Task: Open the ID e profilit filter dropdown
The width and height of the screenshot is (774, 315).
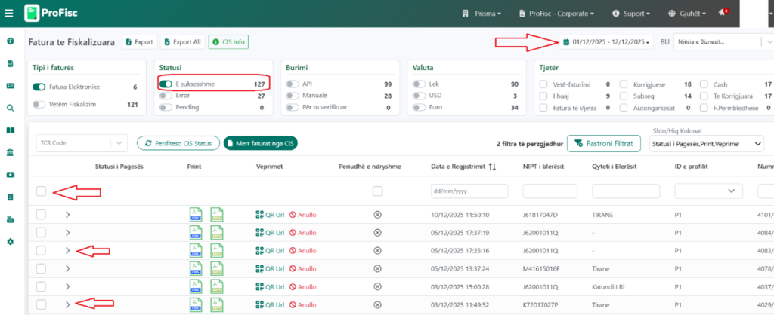Action: pos(708,191)
